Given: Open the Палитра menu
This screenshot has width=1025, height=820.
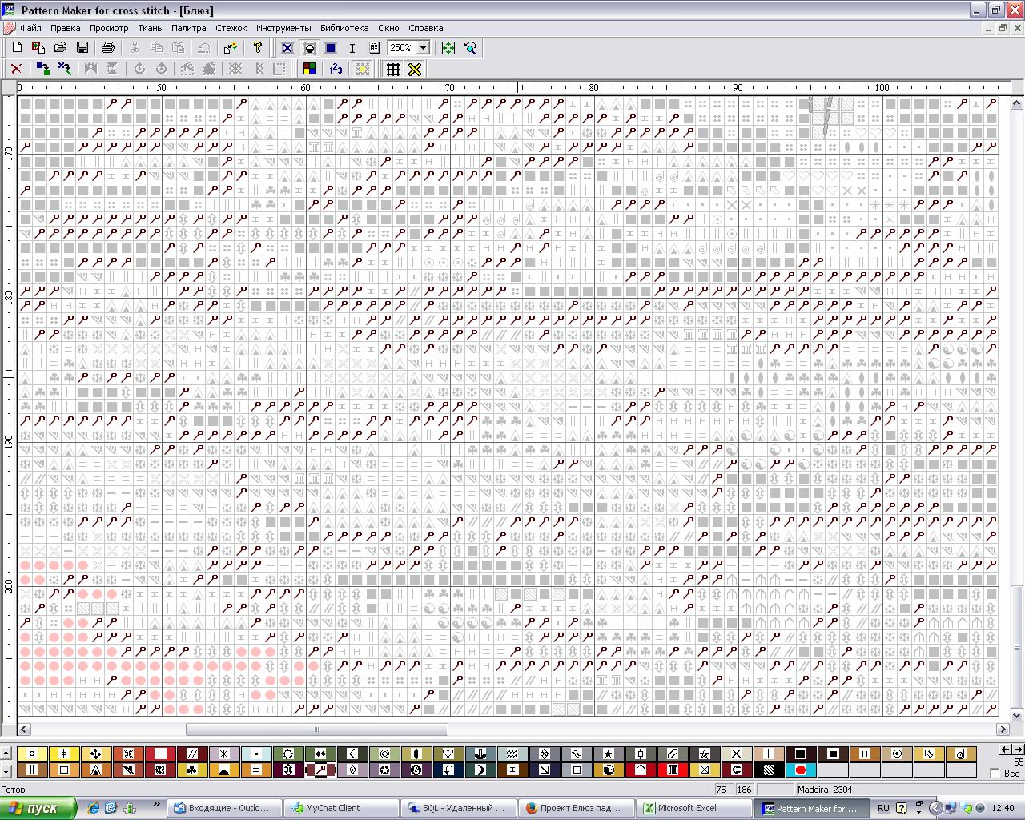Looking at the screenshot, I should coord(188,28).
